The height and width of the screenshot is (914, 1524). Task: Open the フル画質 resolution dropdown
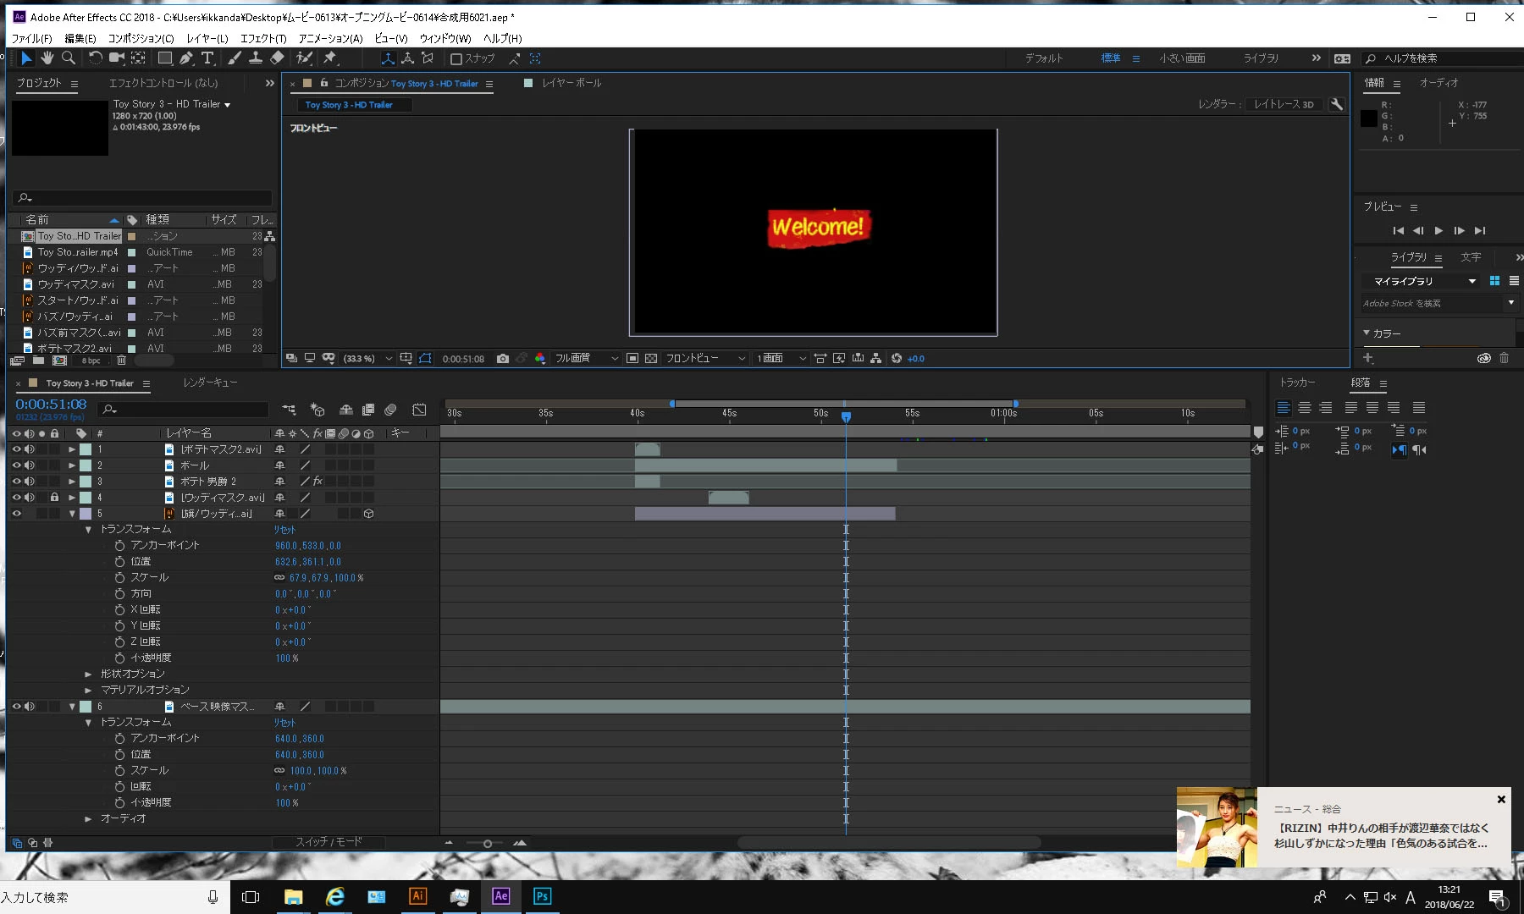[587, 359]
